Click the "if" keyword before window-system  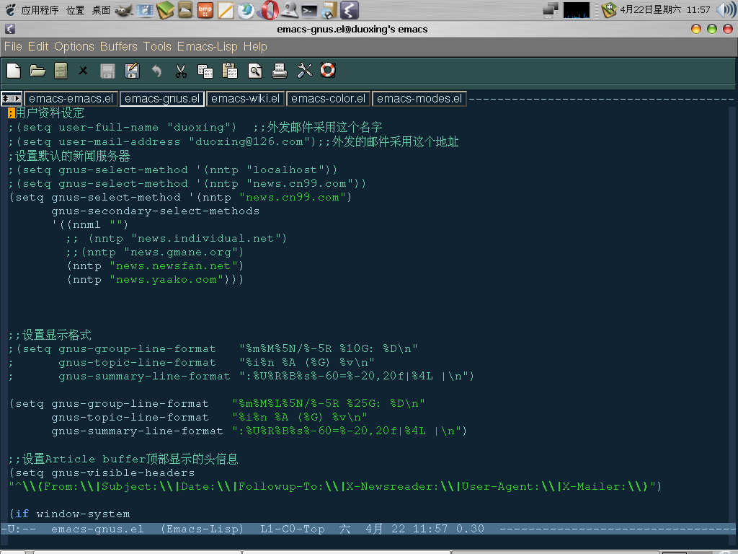[22, 514]
